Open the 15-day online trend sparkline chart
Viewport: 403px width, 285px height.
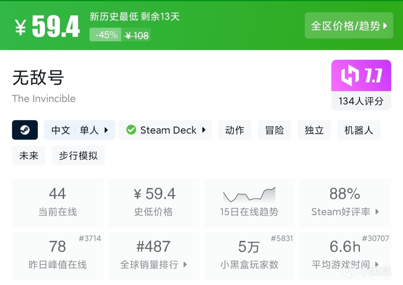click(x=249, y=195)
